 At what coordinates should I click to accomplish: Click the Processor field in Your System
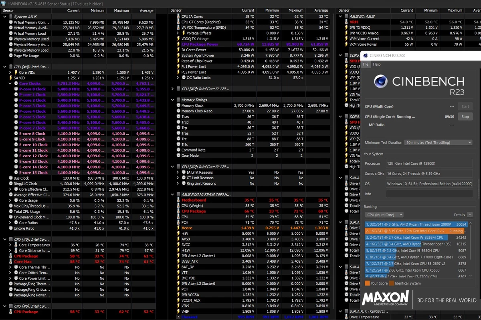click(429, 164)
